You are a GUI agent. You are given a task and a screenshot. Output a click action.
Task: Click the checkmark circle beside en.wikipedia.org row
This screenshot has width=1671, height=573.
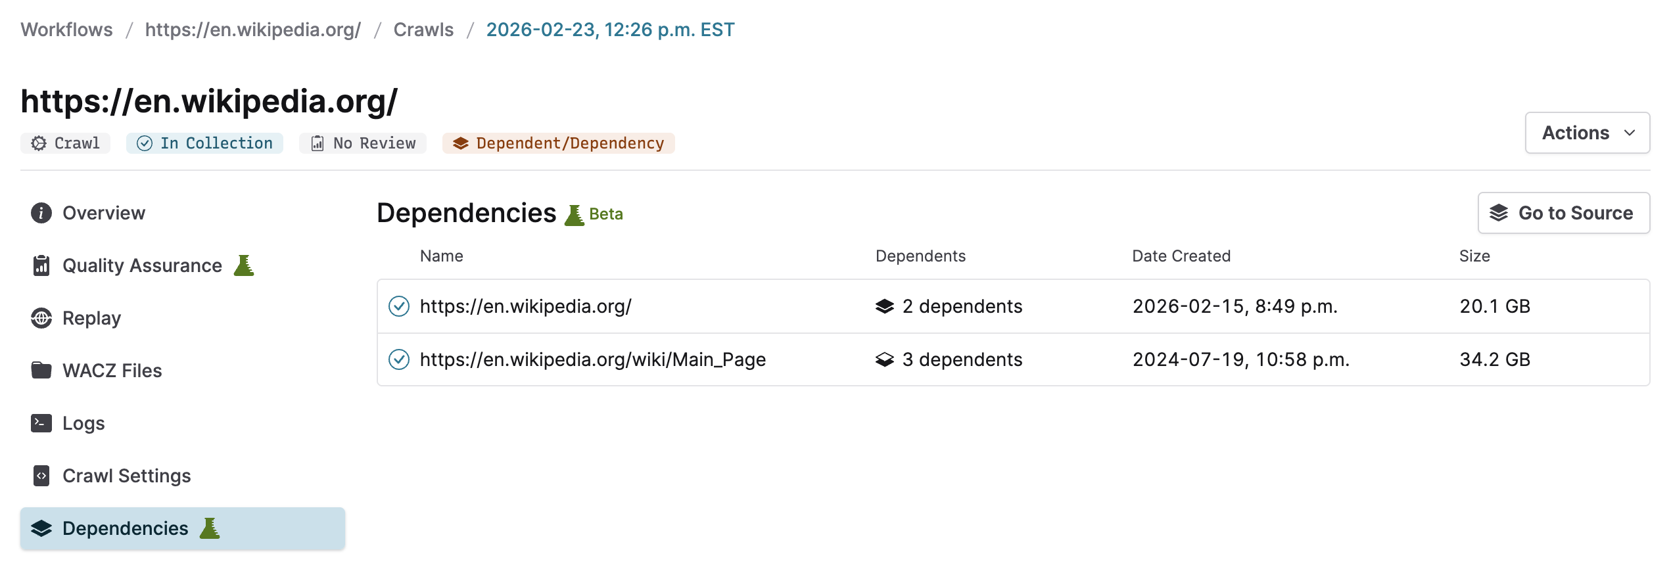point(399,306)
